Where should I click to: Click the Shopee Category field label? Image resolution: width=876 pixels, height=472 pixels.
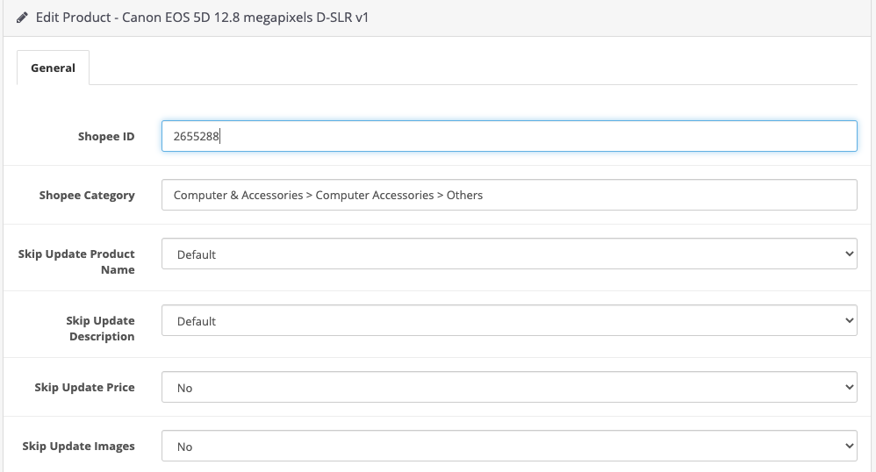pos(87,195)
